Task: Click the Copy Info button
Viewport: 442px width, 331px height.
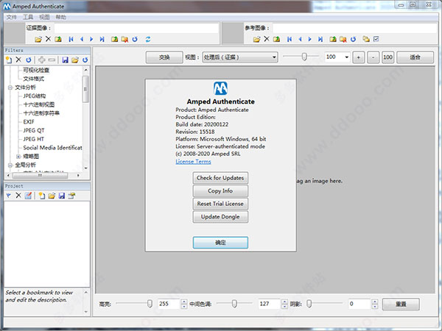Action: [x=220, y=191]
